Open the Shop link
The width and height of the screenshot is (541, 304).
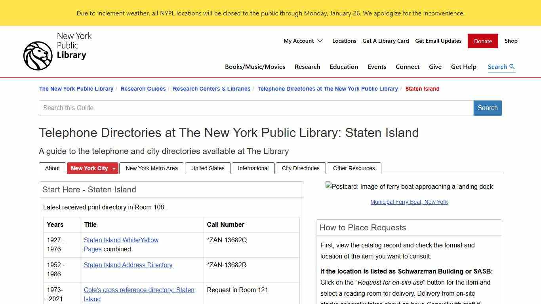click(511, 41)
